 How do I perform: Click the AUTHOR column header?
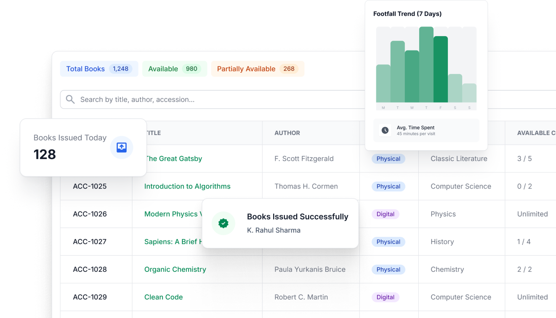tap(287, 132)
